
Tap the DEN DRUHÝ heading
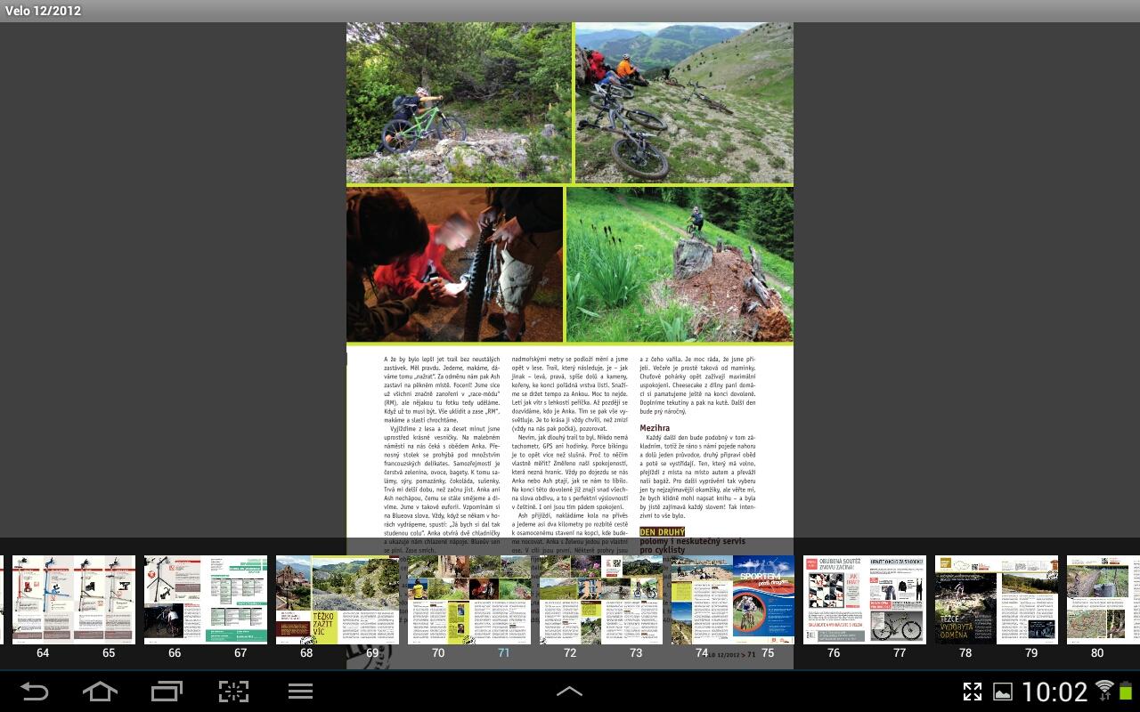point(663,531)
